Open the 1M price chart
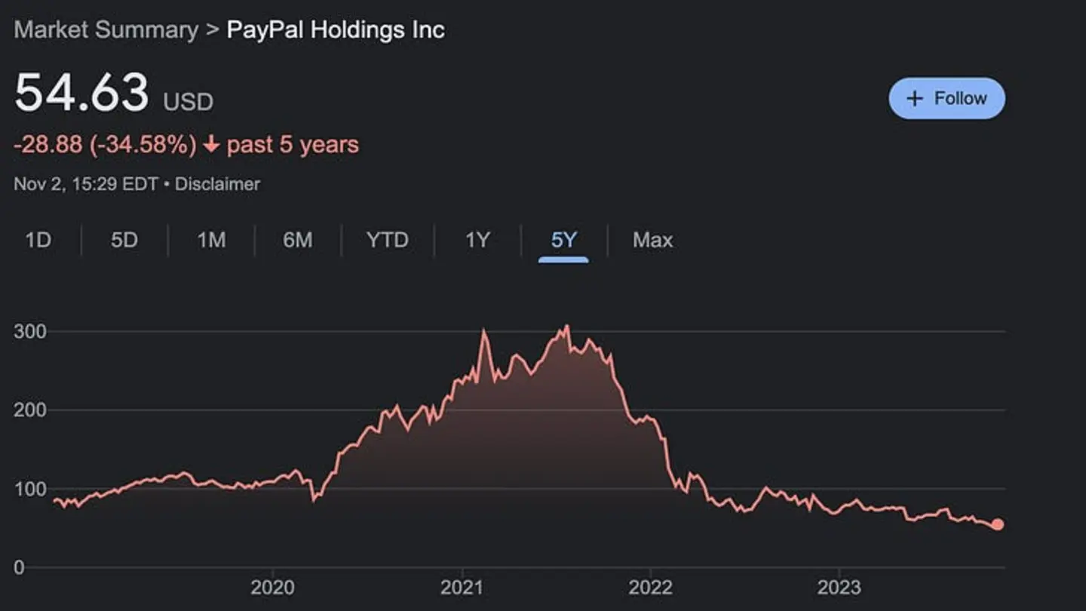 pos(212,240)
